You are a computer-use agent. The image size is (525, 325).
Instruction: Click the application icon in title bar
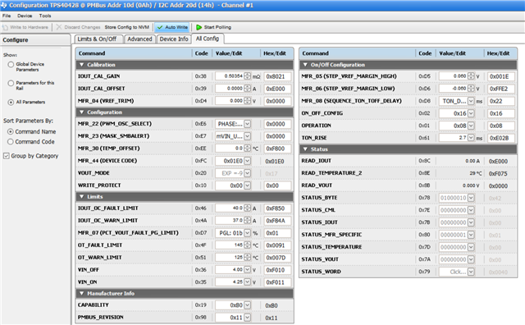(3, 5)
